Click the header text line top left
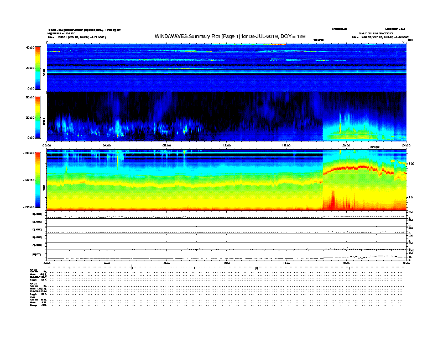438x338 pixels. coord(85,30)
